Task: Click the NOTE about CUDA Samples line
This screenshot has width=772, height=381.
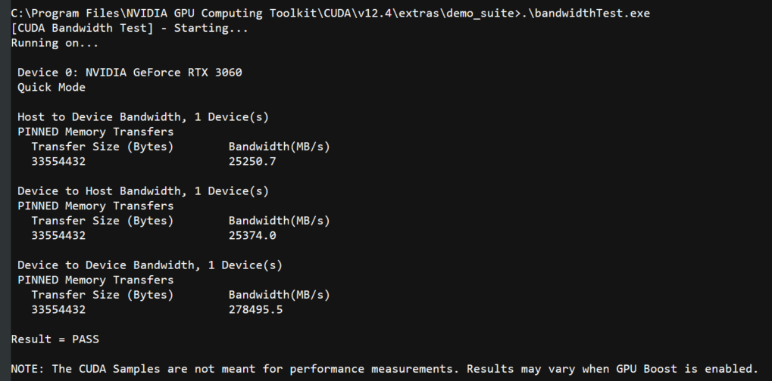Action: point(385,369)
